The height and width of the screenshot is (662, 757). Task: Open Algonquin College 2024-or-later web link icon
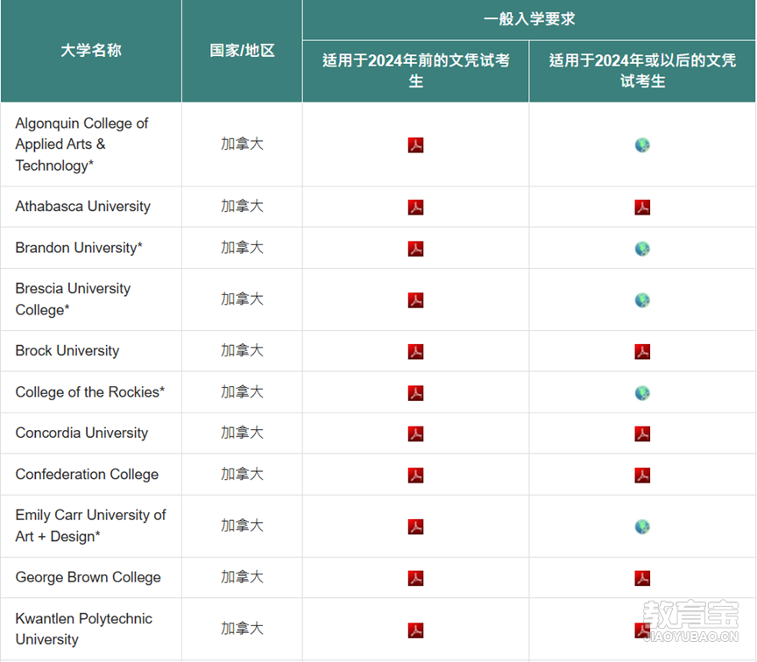pyautogui.click(x=642, y=144)
